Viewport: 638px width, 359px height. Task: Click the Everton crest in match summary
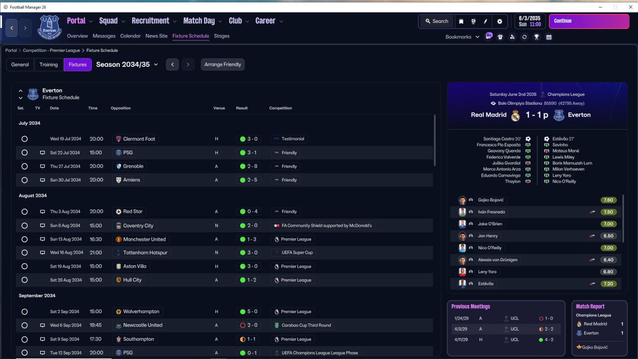pyautogui.click(x=559, y=116)
